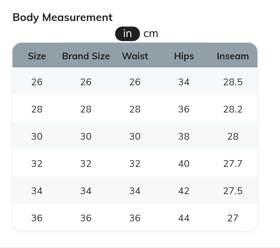
Task: Click the Size column header
Action: [x=37, y=56]
